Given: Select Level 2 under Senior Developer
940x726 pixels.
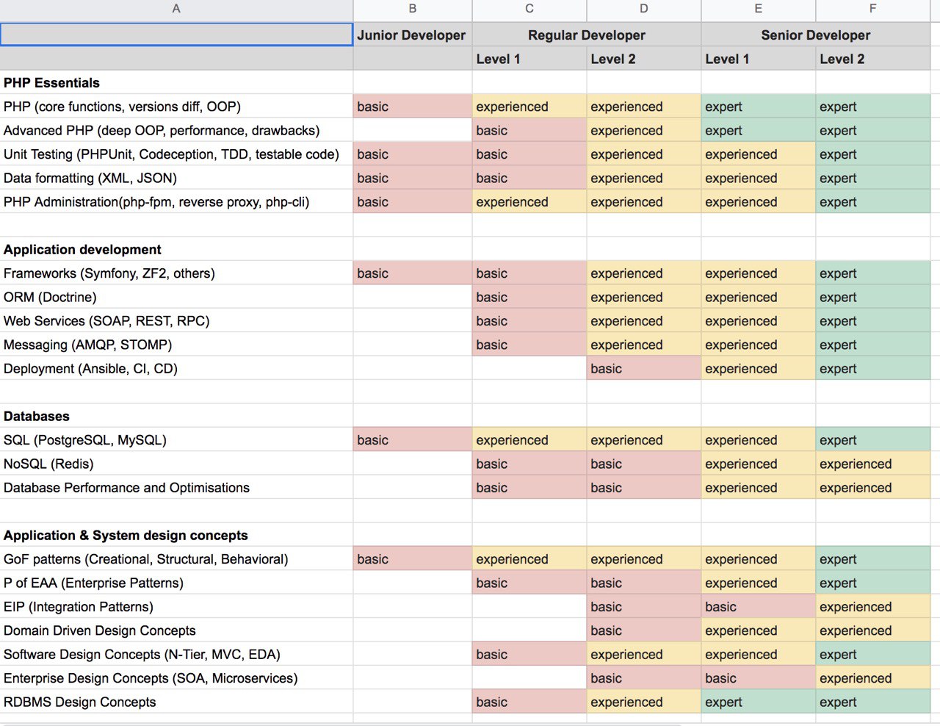Looking at the screenshot, I should pyautogui.click(x=873, y=59).
